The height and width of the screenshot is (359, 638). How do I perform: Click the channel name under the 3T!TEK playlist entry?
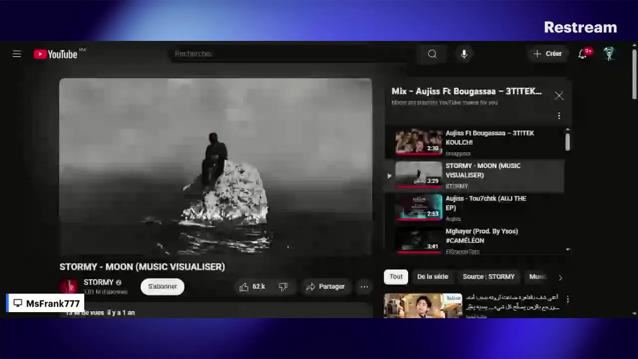click(458, 154)
